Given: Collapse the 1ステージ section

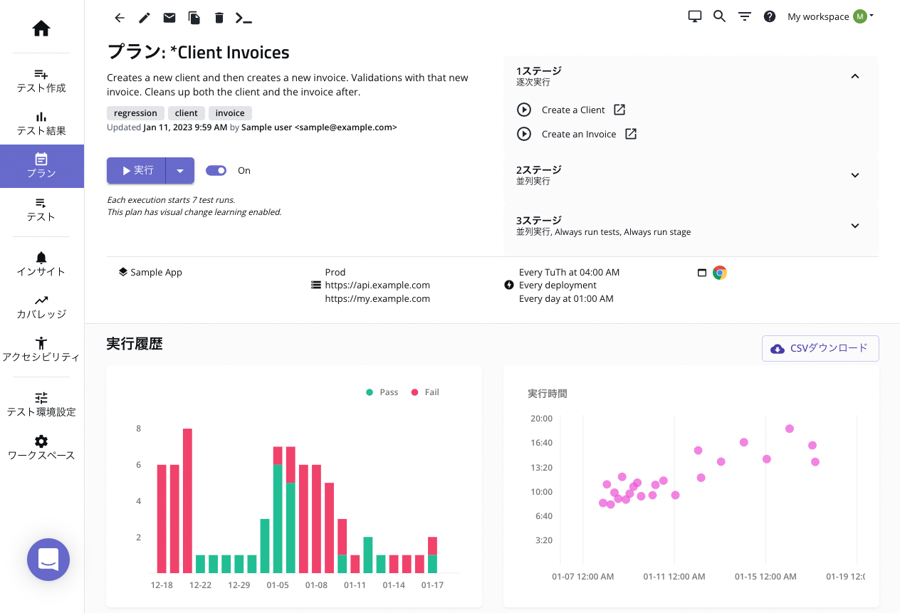Looking at the screenshot, I should 855,76.
